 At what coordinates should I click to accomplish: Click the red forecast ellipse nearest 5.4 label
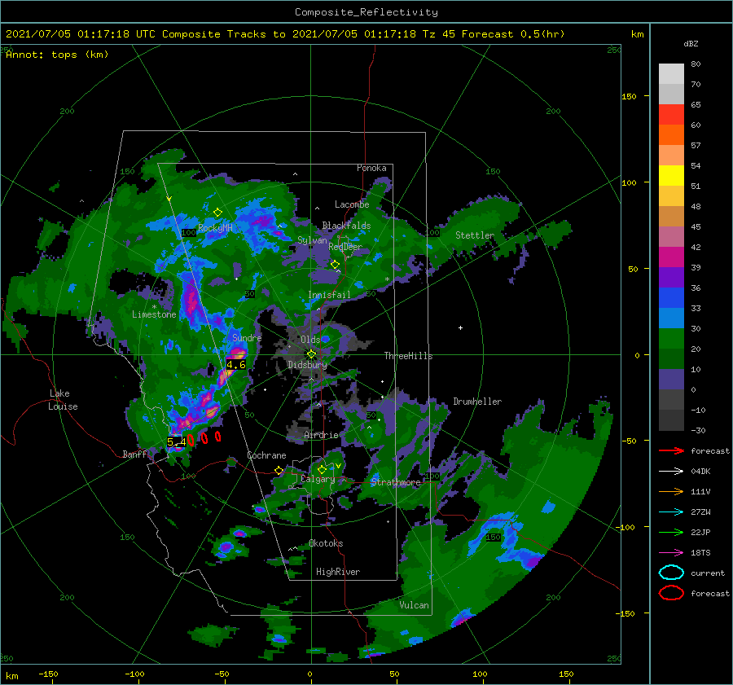pyautogui.click(x=191, y=440)
